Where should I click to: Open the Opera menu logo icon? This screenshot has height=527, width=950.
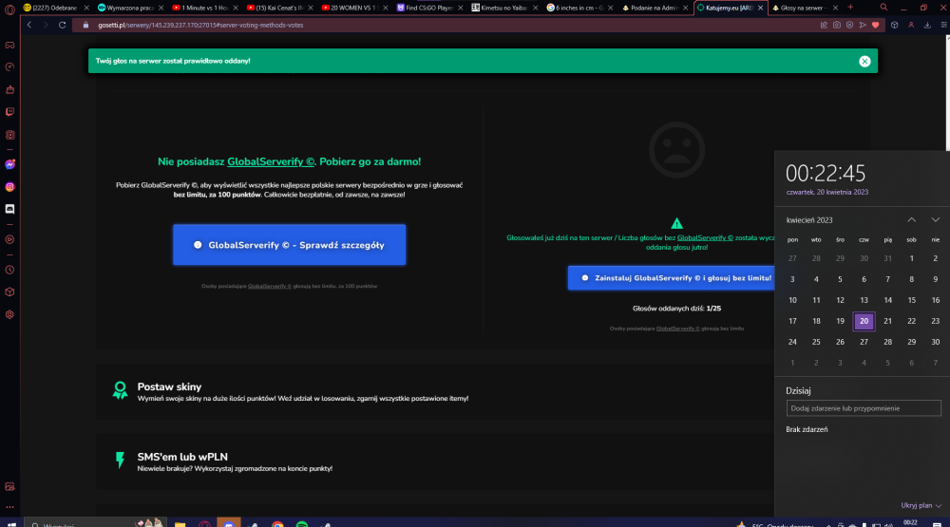(9, 9)
